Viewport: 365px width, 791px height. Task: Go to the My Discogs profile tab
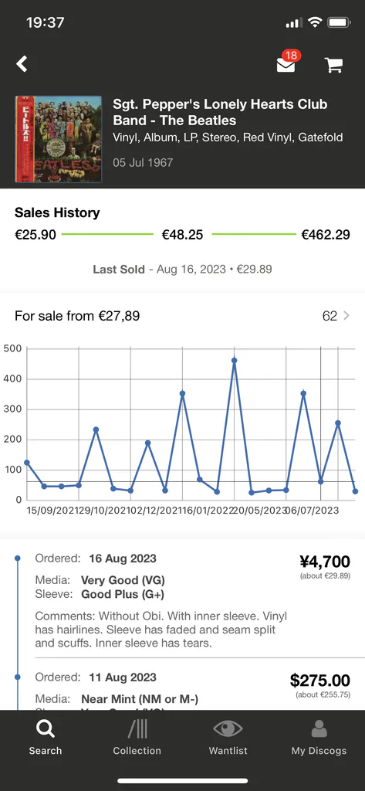coord(319,737)
